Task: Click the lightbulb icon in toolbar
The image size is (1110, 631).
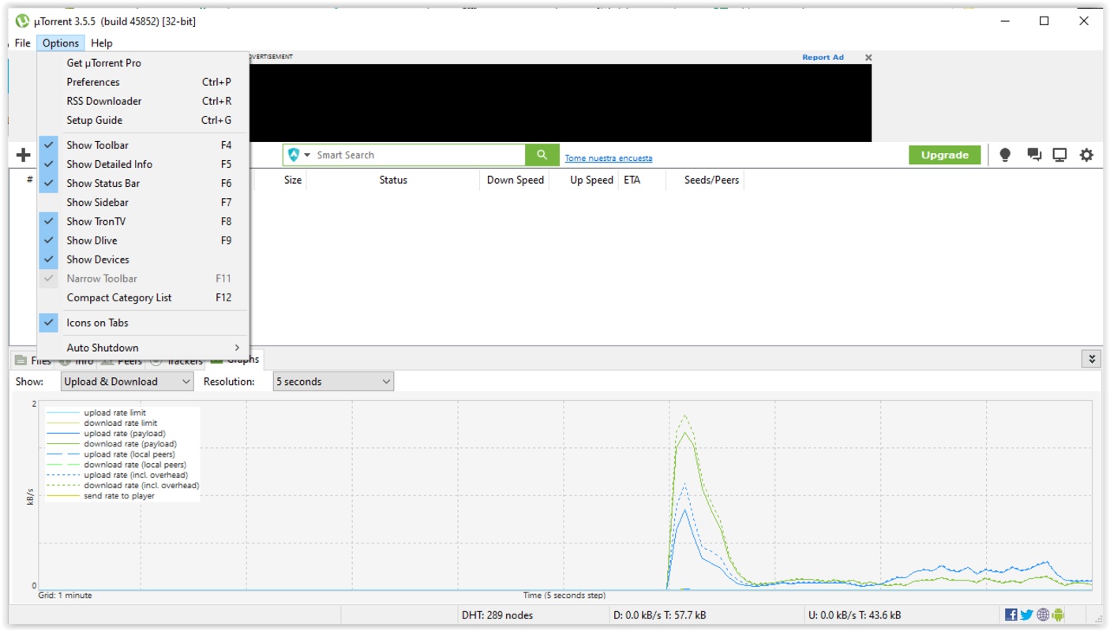Action: pos(1005,155)
